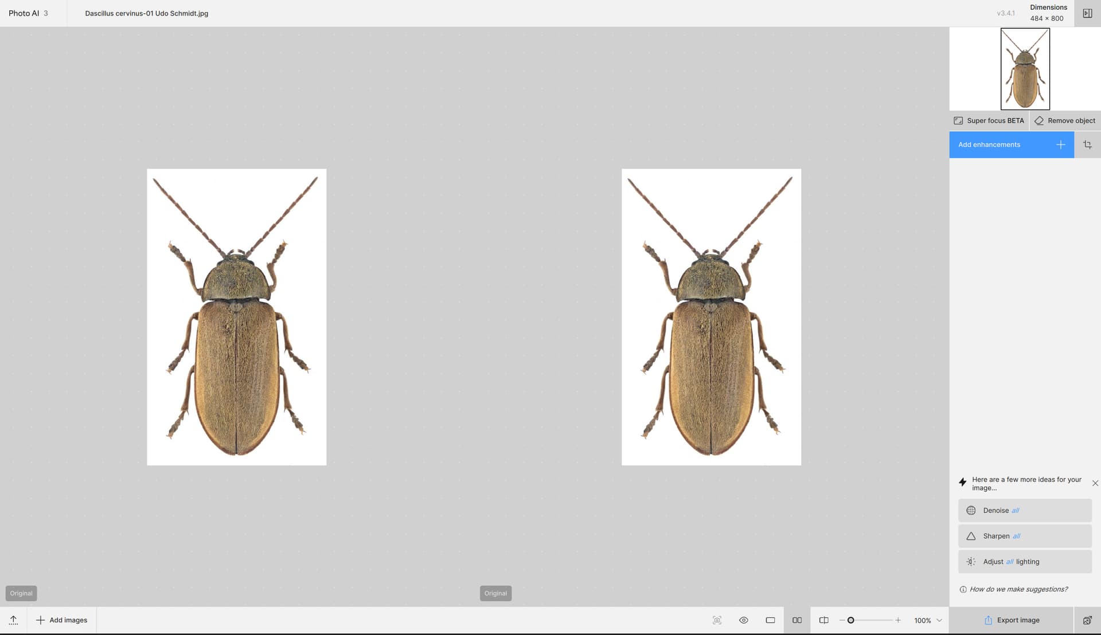Open How do we make suggestions link
The height and width of the screenshot is (635, 1101).
coord(1018,589)
